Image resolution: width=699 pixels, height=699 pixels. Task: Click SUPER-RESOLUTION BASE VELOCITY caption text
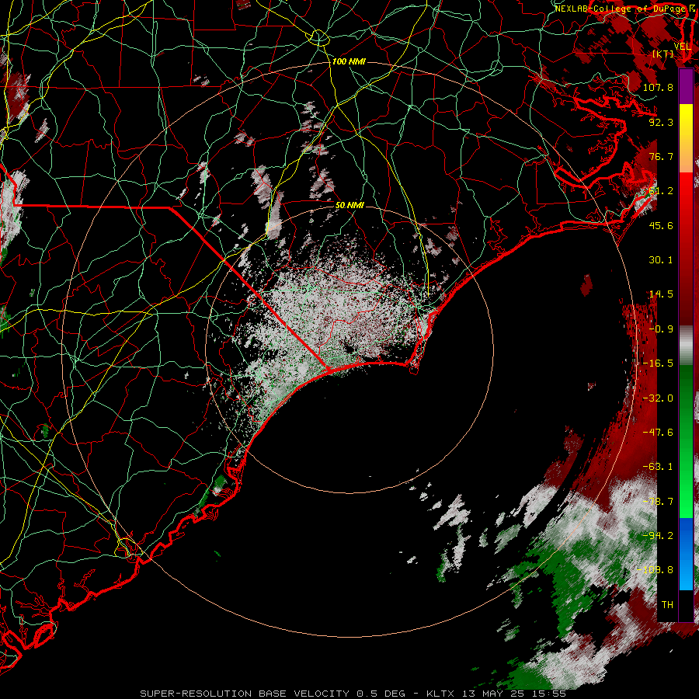click(x=245, y=694)
